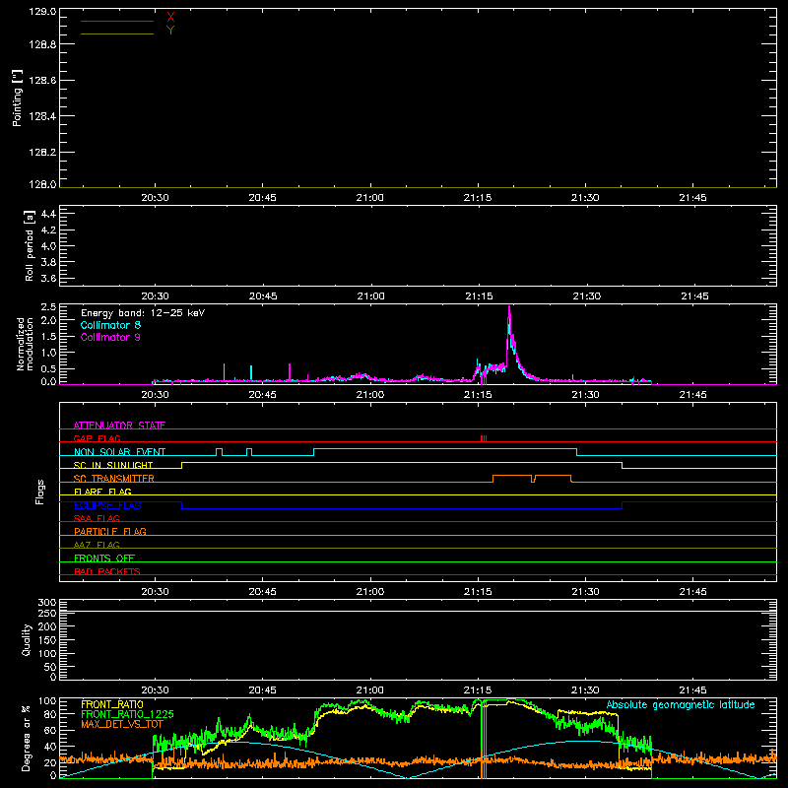
Task: Click the 2.5 tick label on modulation axis
Action: (x=48, y=307)
